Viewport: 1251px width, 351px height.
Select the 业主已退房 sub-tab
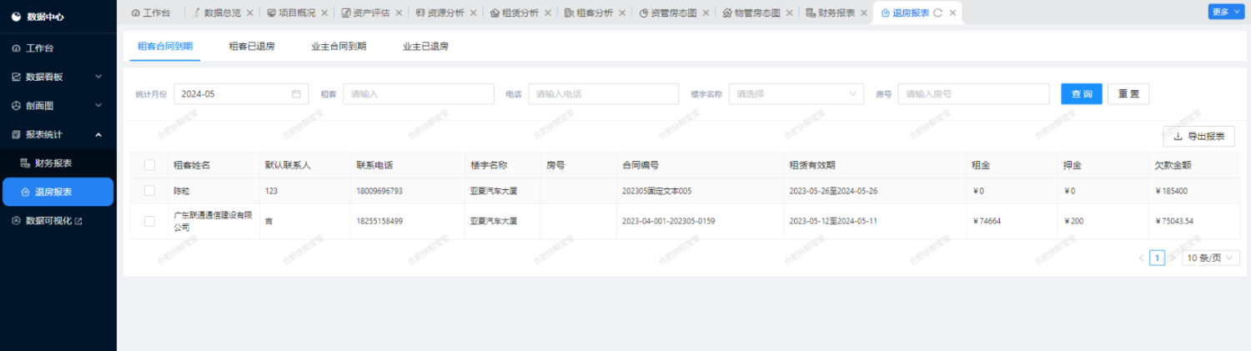pos(425,47)
